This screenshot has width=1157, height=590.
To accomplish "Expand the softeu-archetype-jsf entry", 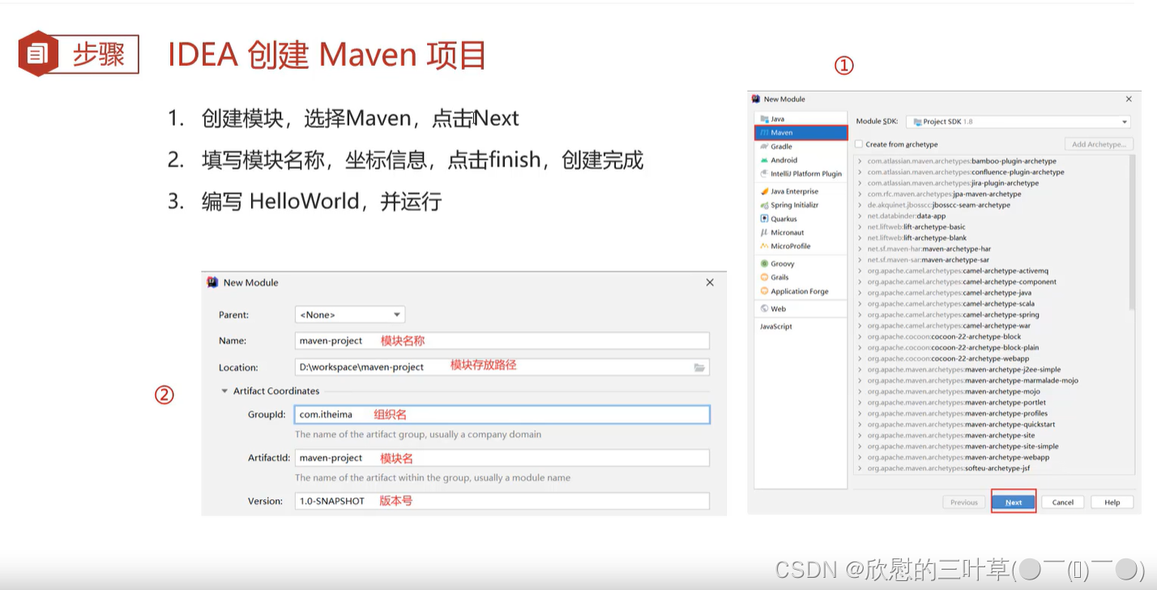I will 860,468.
